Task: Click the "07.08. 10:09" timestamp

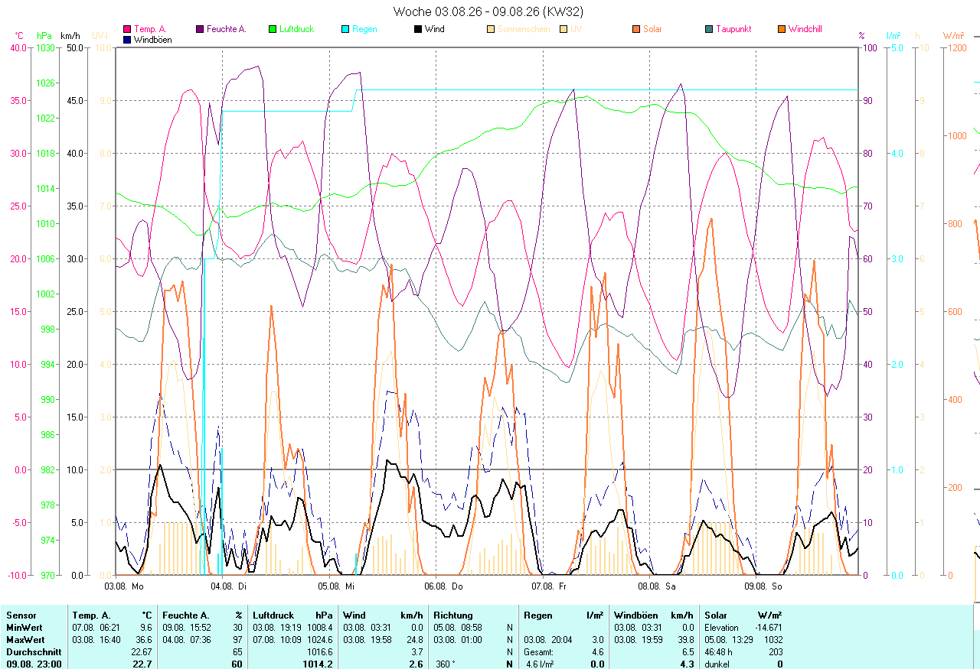Action: click(276, 640)
